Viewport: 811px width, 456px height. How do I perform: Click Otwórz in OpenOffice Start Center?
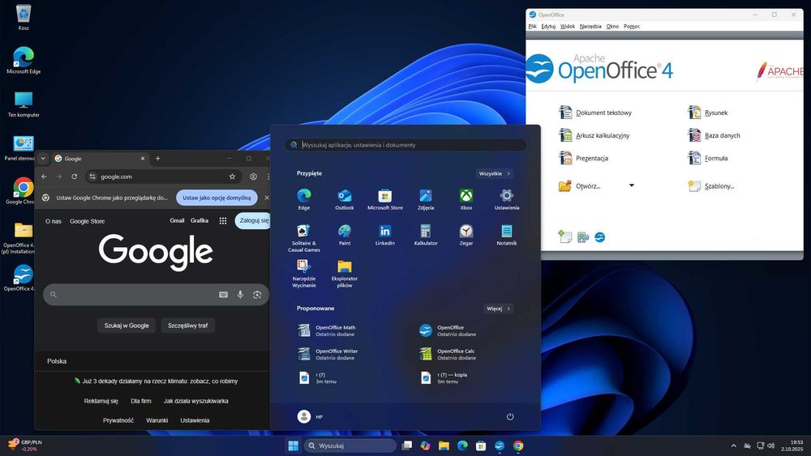pyautogui.click(x=580, y=186)
